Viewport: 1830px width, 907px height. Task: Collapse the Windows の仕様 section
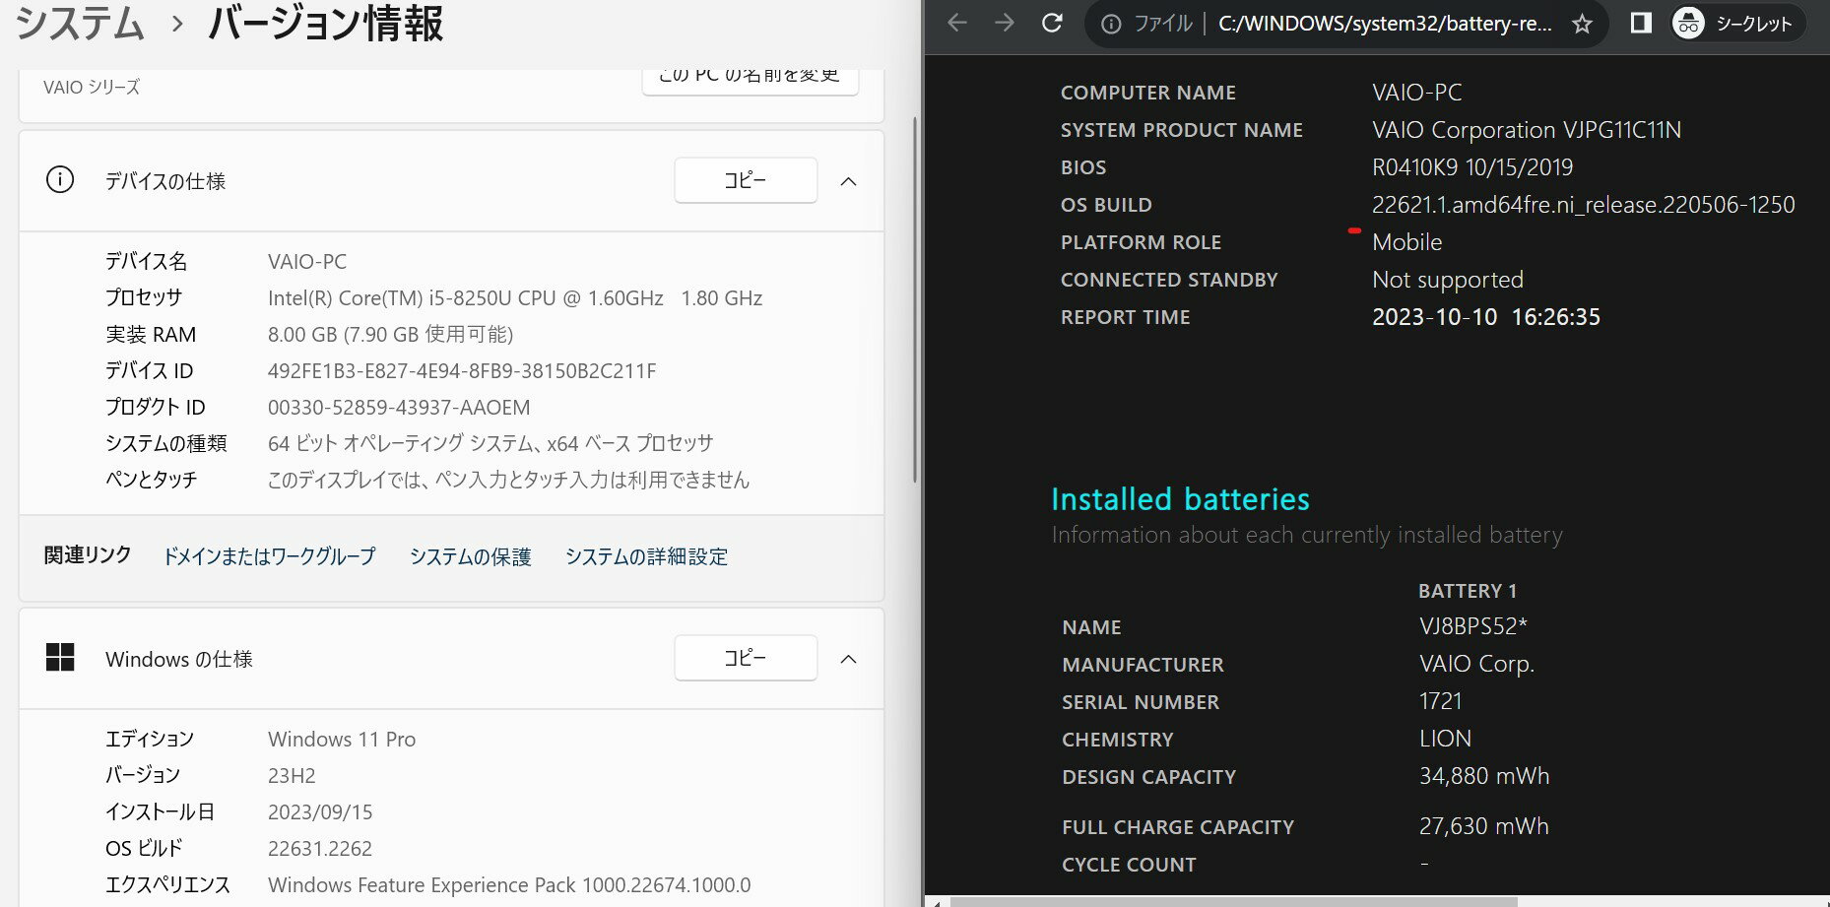pos(848,659)
